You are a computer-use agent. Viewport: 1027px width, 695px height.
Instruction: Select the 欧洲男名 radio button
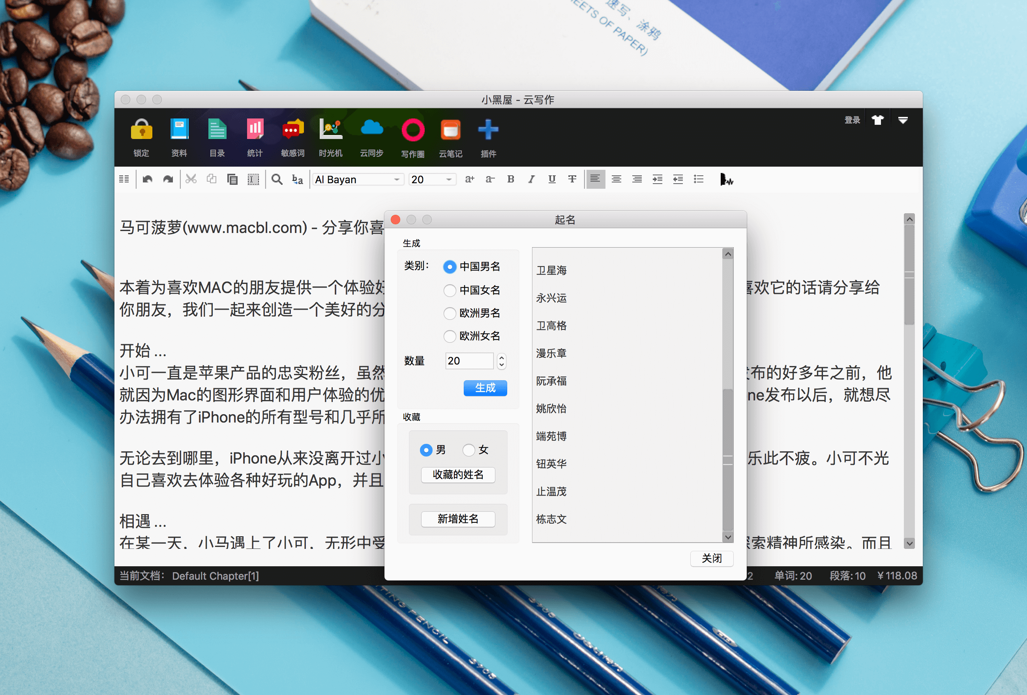[x=450, y=313]
